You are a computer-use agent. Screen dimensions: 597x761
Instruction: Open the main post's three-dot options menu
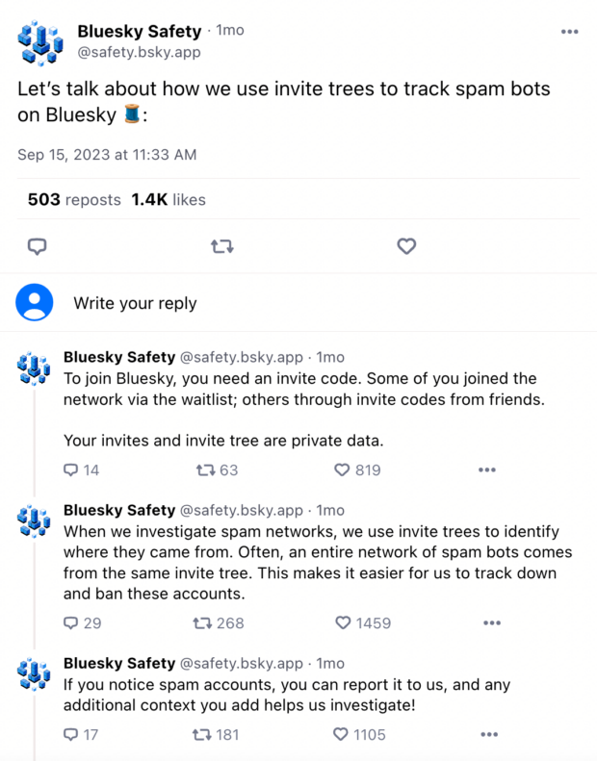coord(570,32)
